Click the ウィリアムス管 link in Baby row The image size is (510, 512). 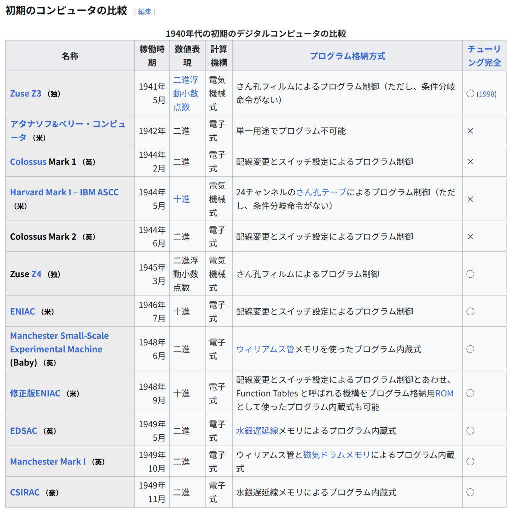(265, 349)
